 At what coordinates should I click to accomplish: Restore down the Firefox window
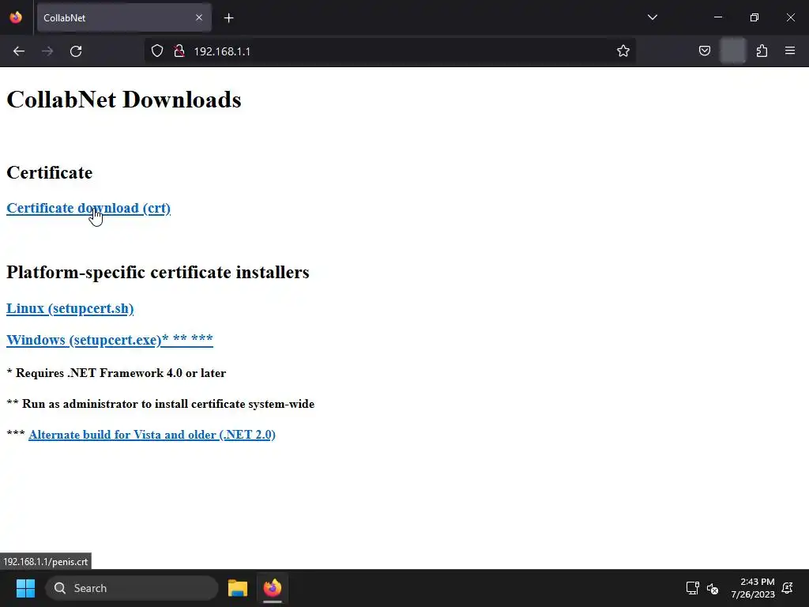(x=754, y=17)
